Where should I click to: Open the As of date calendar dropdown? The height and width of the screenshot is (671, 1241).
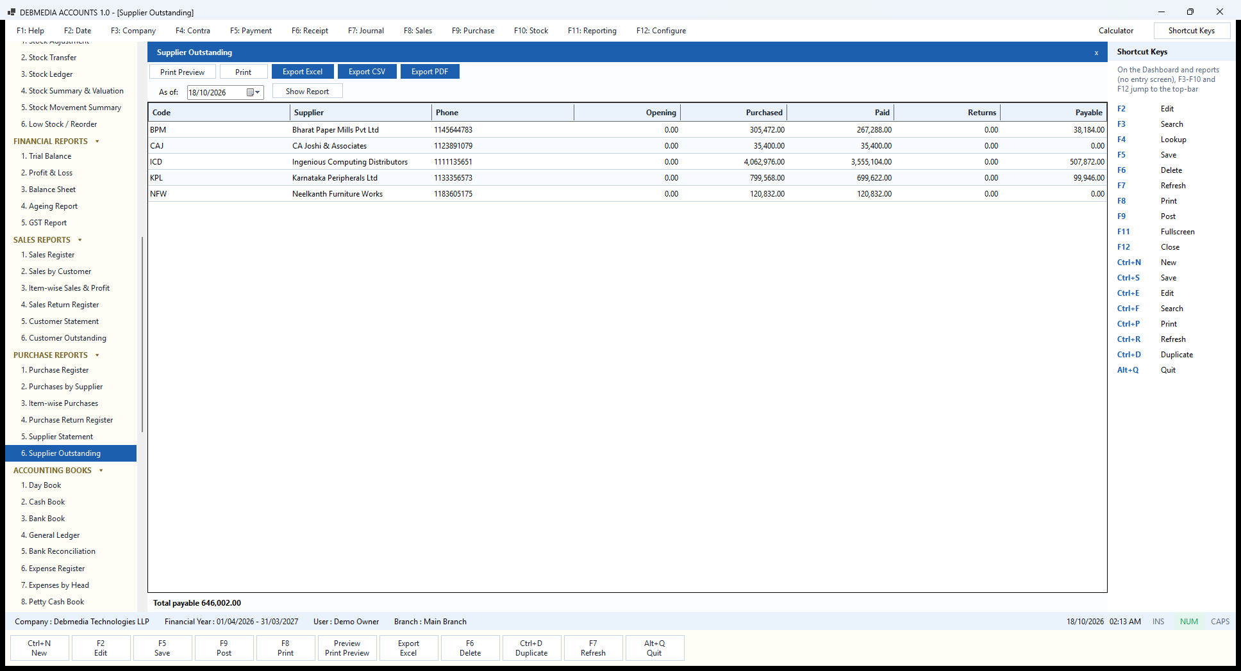[x=254, y=92]
